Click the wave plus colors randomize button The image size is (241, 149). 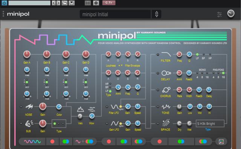tap(84, 141)
